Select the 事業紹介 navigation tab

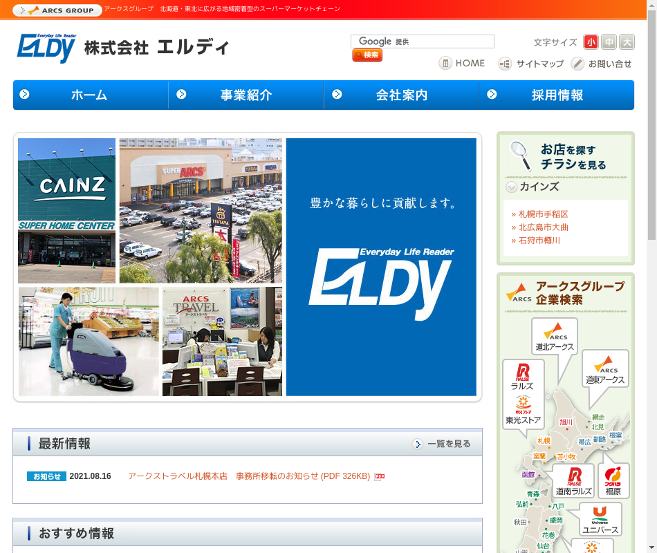(x=246, y=95)
